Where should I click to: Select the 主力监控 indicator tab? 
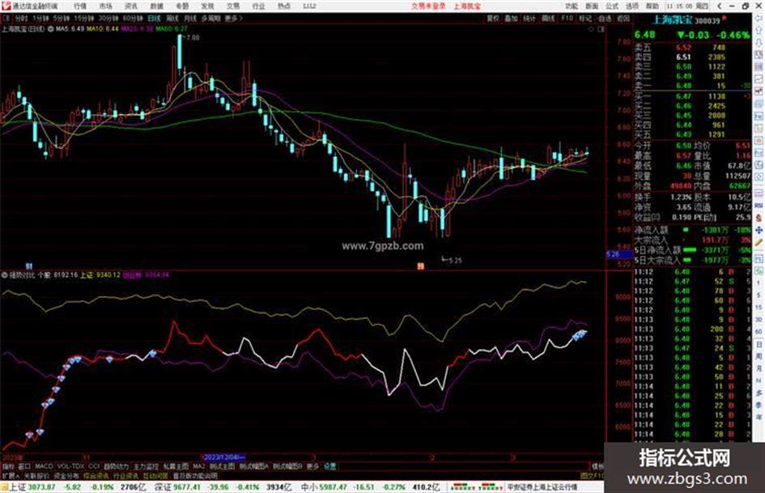pos(146,466)
